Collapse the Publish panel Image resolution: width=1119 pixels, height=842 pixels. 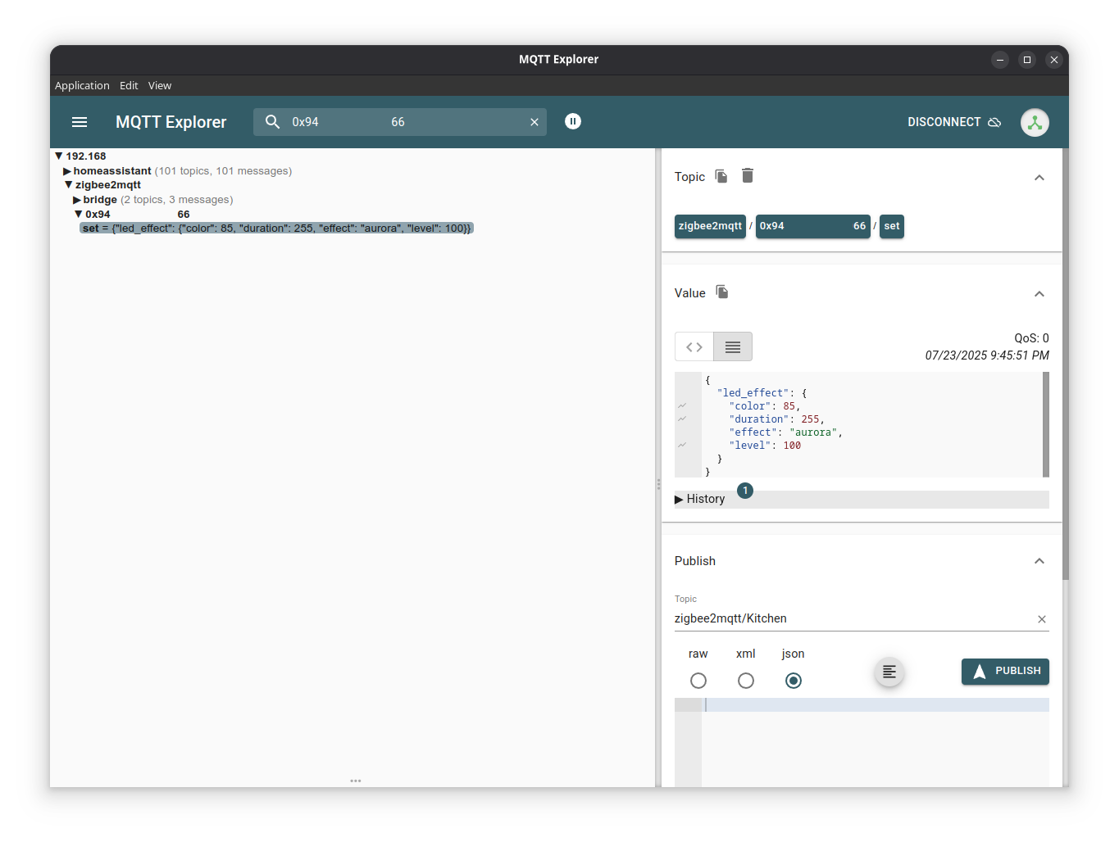point(1039,561)
